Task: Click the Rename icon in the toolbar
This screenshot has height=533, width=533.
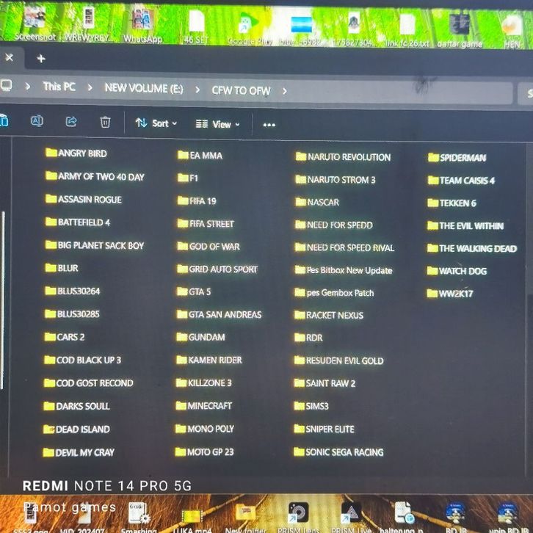Action: (37, 122)
